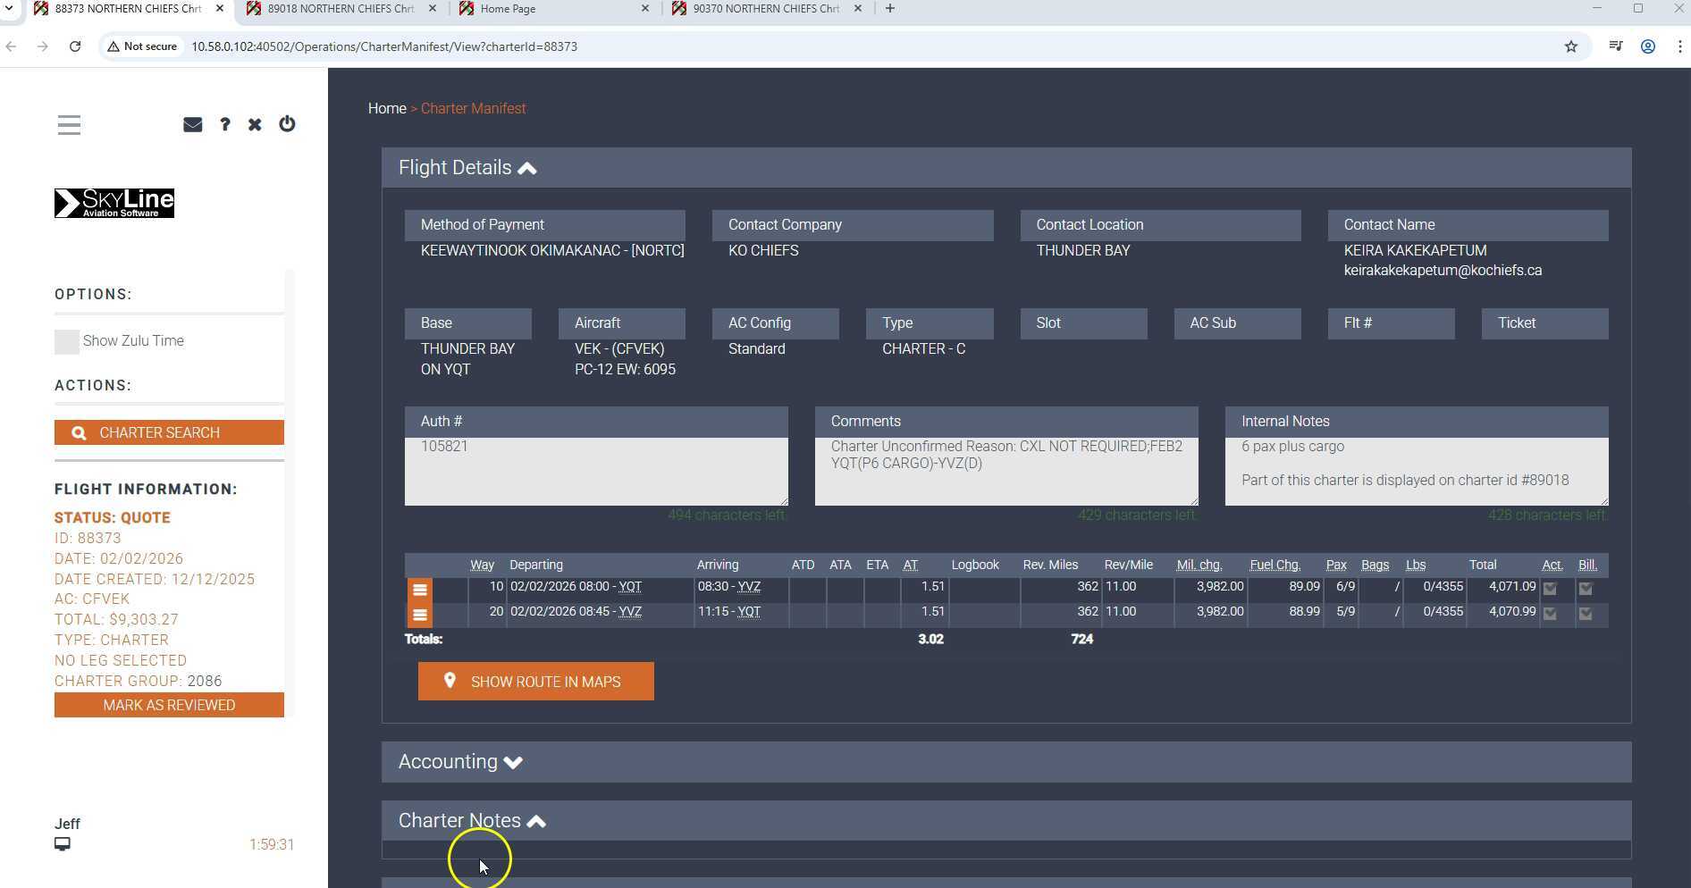Click the monitor icon below Jeff
The image size is (1691, 888).
[63, 844]
